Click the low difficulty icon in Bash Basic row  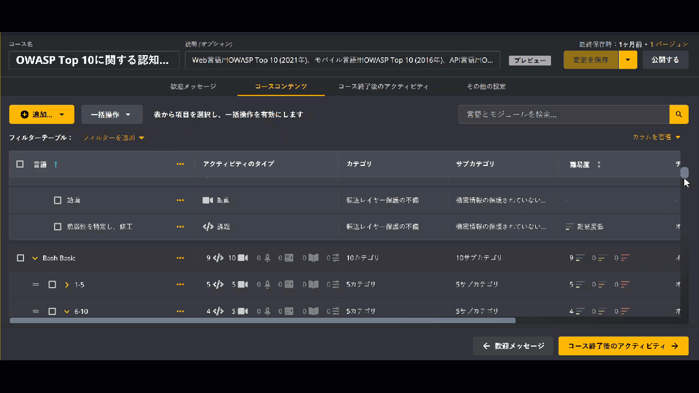(580, 258)
